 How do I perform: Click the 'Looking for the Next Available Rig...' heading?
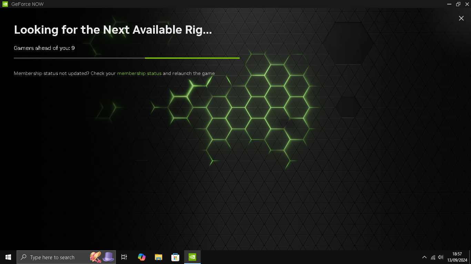pyautogui.click(x=113, y=30)
